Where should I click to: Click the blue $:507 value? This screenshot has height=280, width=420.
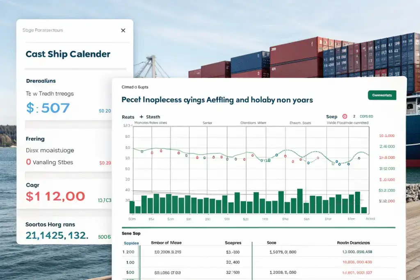pos(48,108)
